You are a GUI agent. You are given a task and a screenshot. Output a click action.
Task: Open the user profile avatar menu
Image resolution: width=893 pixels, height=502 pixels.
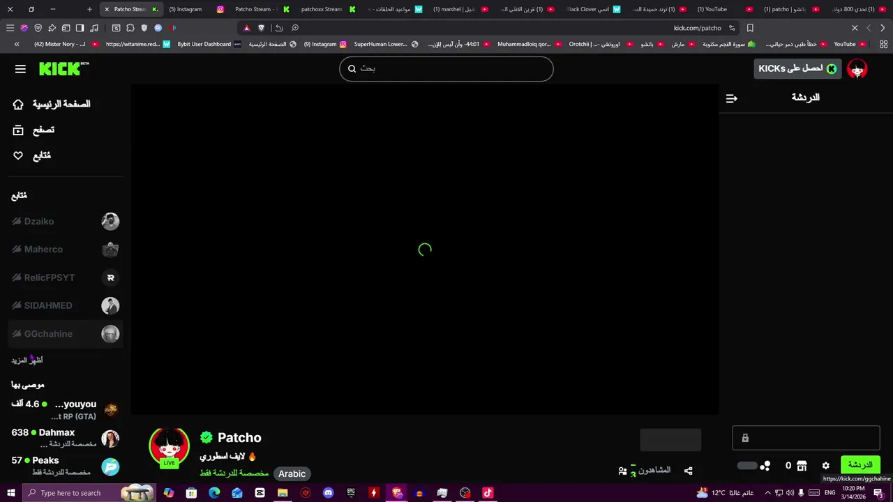[857, 68]
